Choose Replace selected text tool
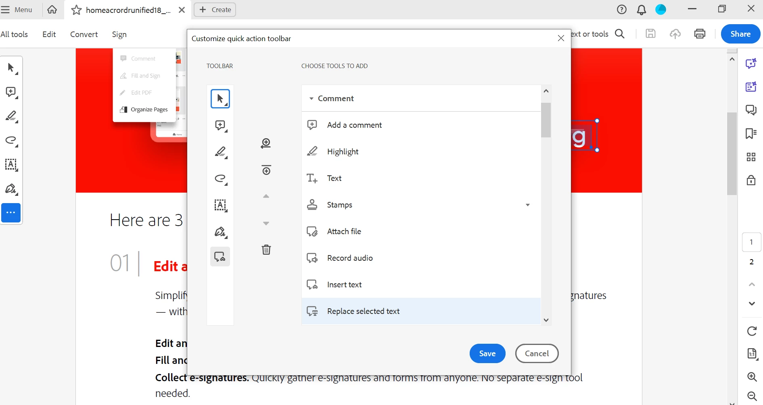This screenshot has height=405, width=763. (x=421, y=311)
